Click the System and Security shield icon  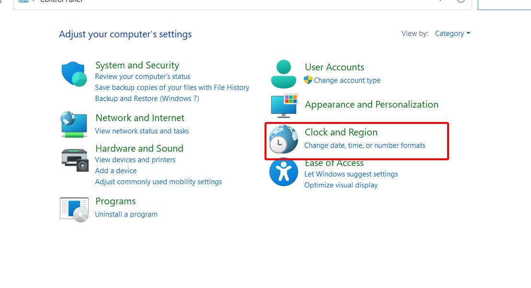(x=74, y=74)
